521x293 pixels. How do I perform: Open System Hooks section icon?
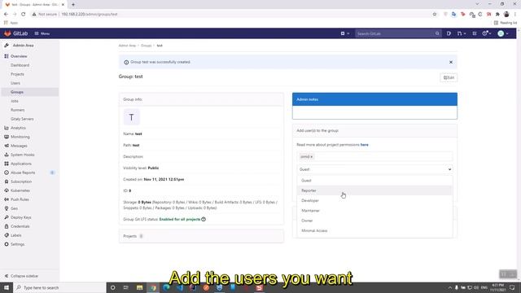pyautogui.click(x=7, y=155)
